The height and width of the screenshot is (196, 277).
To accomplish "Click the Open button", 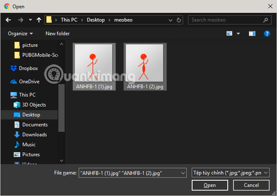I will [210, 185].
